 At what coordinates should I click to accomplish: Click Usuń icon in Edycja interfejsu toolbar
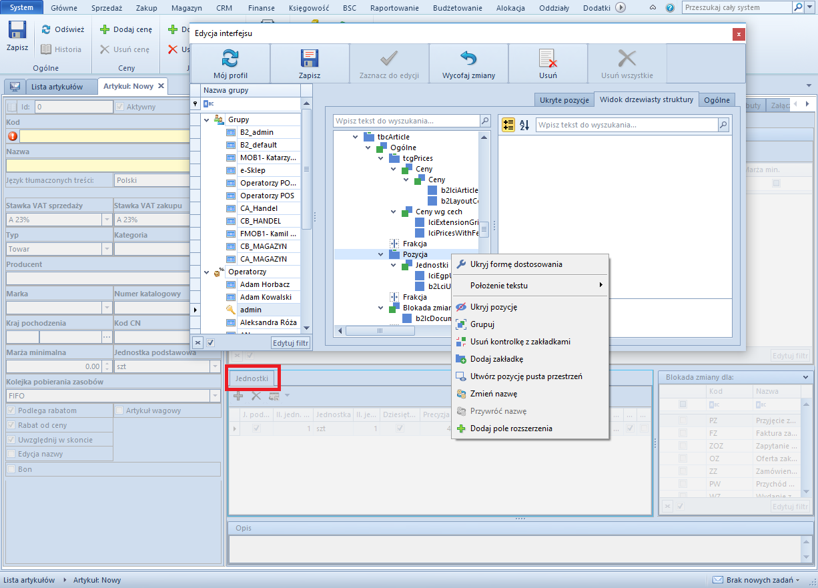click(x=548, y=59)
